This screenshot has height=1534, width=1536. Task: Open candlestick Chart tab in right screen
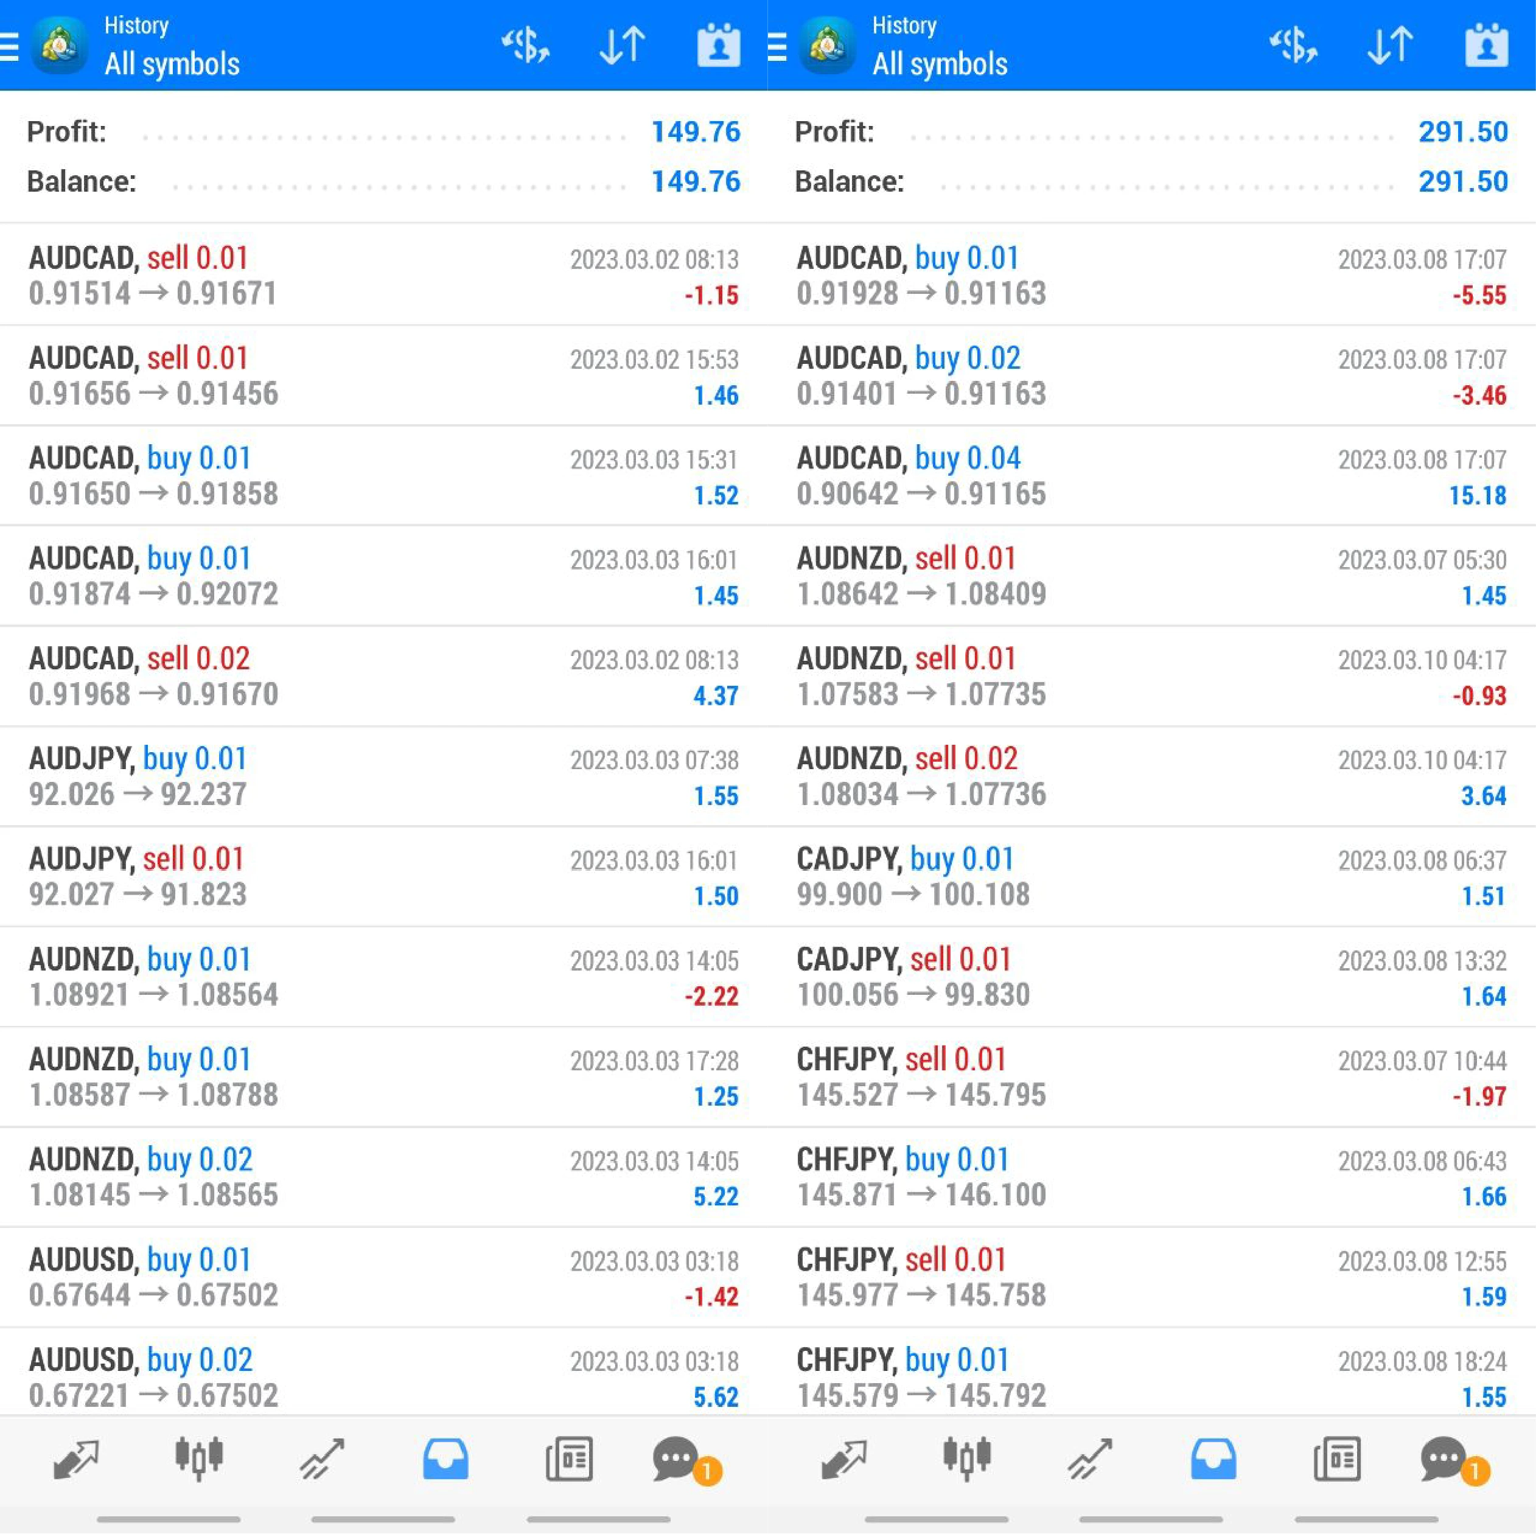(x=967, y=1459)
